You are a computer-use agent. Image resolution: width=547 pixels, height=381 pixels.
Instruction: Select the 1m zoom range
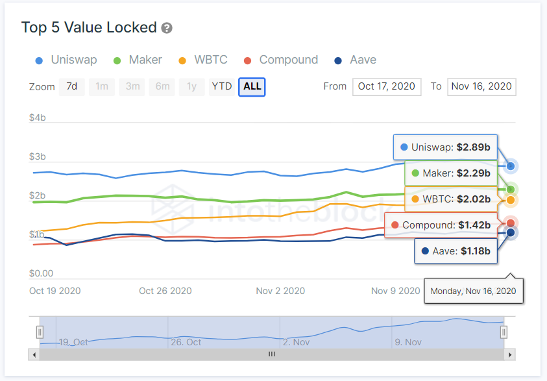coord(102,86)
